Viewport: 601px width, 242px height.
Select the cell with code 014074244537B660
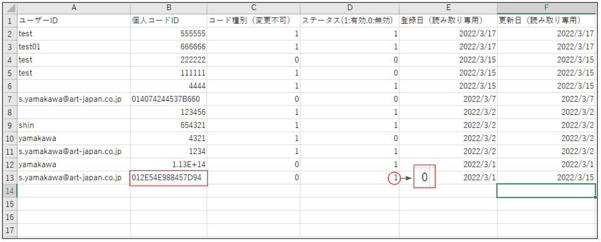tap(169, 99)
